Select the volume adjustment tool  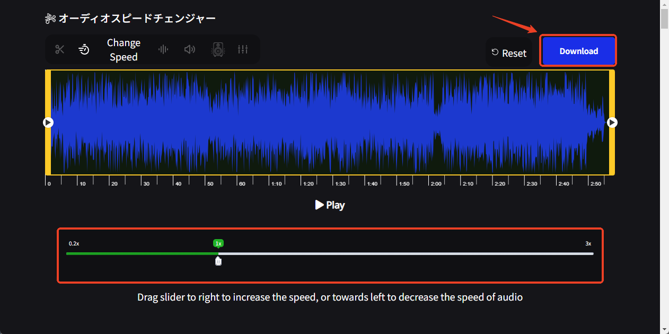[x=189, y=49]
